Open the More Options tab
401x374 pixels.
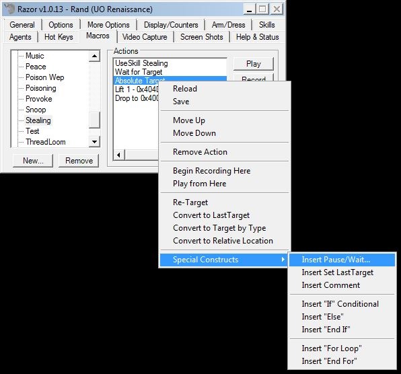point(108,25)
